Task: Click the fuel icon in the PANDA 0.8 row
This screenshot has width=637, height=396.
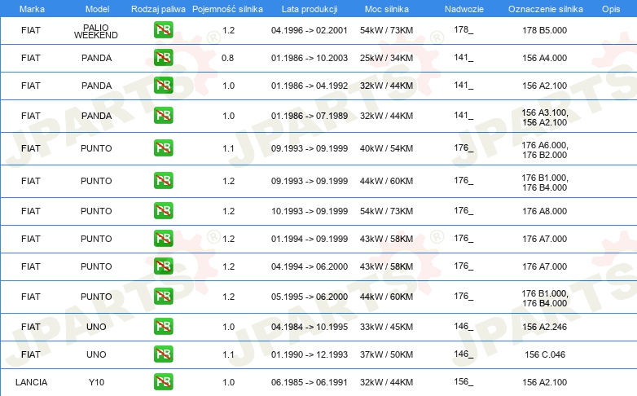Action: click(163, 57)
